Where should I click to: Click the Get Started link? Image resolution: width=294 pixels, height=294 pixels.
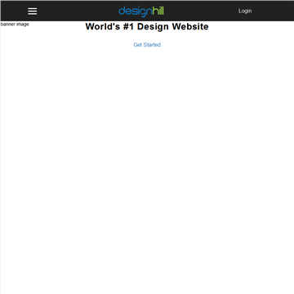tap(147, 45)
